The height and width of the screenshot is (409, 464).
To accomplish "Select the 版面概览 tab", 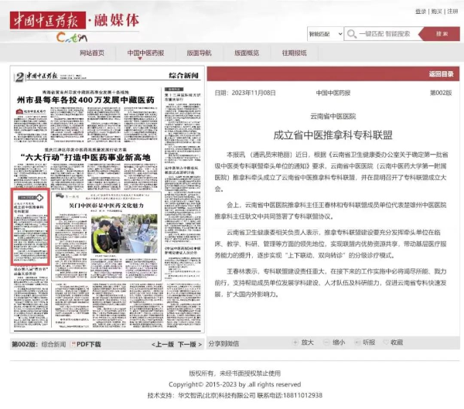I will pyautogui.click(x=247, y=53).
